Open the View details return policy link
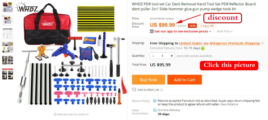268x120 pixels. point(229,104)
